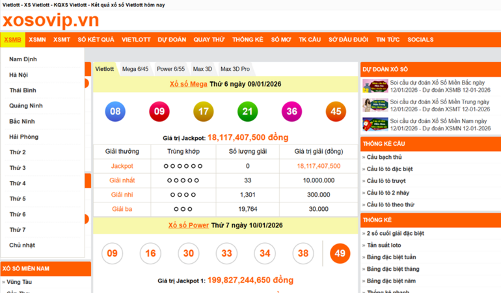Open the Miền Nam prediction thumbnail image
Screen dimensions: 501x293
(375, 124)
